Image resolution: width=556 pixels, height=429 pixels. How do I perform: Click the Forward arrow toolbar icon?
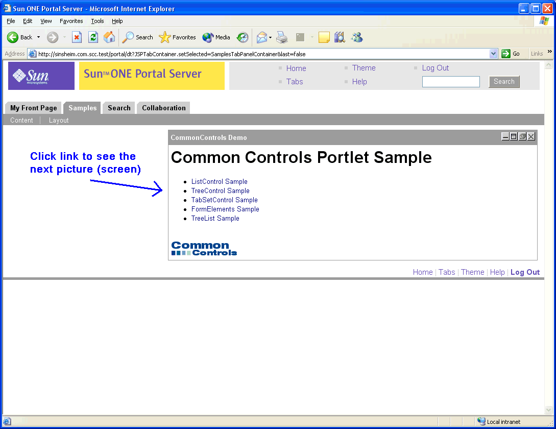coord(53,37)
